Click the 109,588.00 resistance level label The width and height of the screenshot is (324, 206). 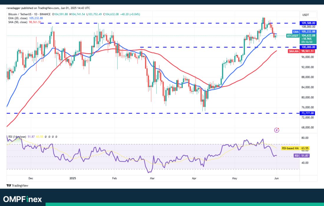tap(308, 23)
